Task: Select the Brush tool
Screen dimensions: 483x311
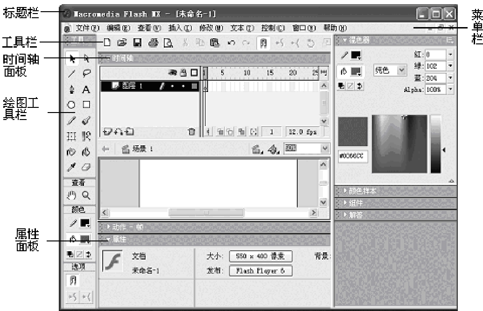Action: pos(86,120)
